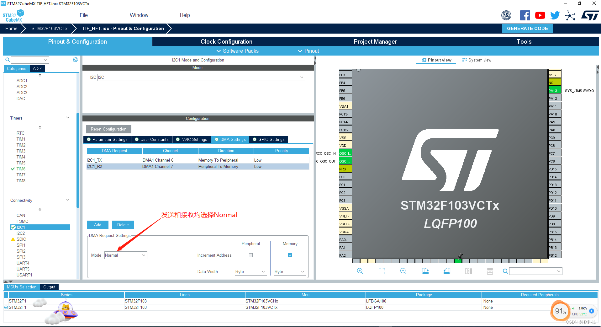This screenshot has height=327, width=601.
Task: Click the Reset Configuration button
Action: (108, 129)
